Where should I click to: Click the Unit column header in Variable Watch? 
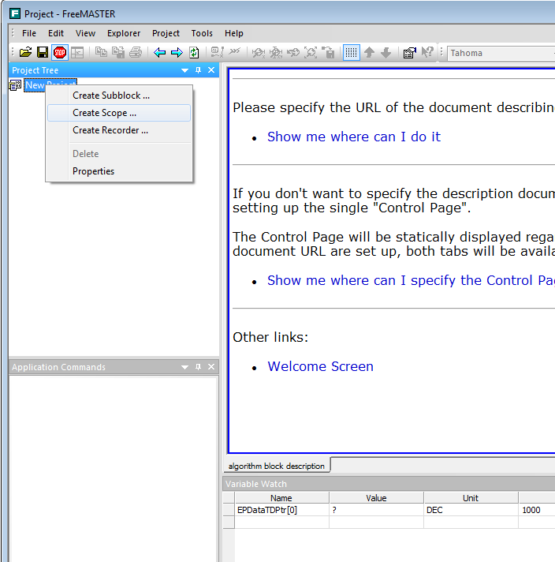[471, 498]
